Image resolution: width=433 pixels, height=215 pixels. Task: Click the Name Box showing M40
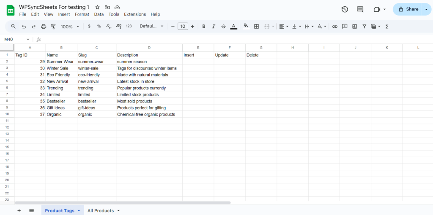pos(16,39)
